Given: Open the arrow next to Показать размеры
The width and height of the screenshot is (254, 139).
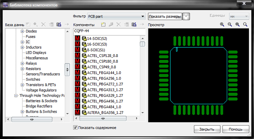Looking at the screenshot, I should [186, 16].
